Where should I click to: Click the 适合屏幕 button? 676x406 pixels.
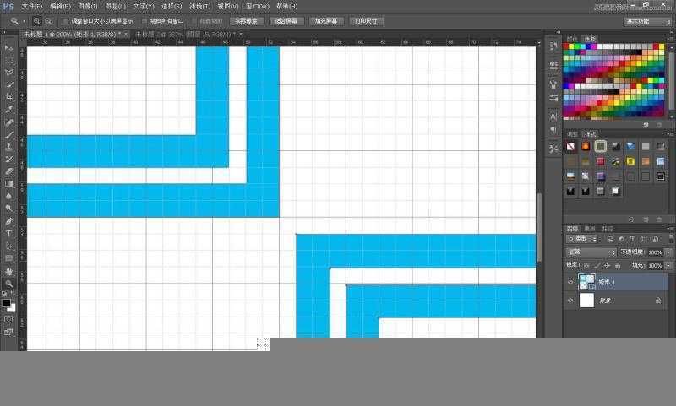(x=286, y=20)
